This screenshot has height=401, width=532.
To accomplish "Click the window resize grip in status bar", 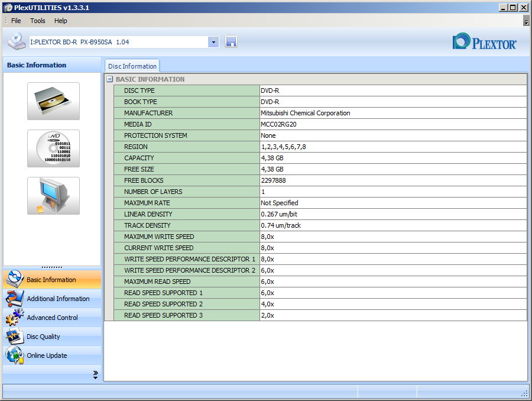I will [525, 393].
